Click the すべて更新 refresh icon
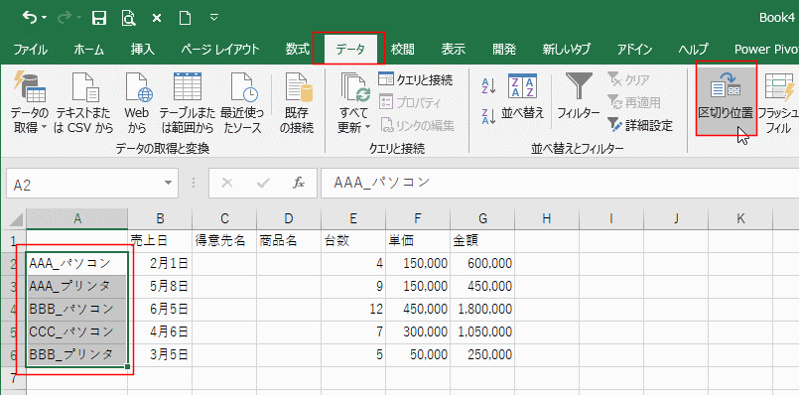This screenshot has width=799, height=395. pyautogui.click(x=354, y=86)
